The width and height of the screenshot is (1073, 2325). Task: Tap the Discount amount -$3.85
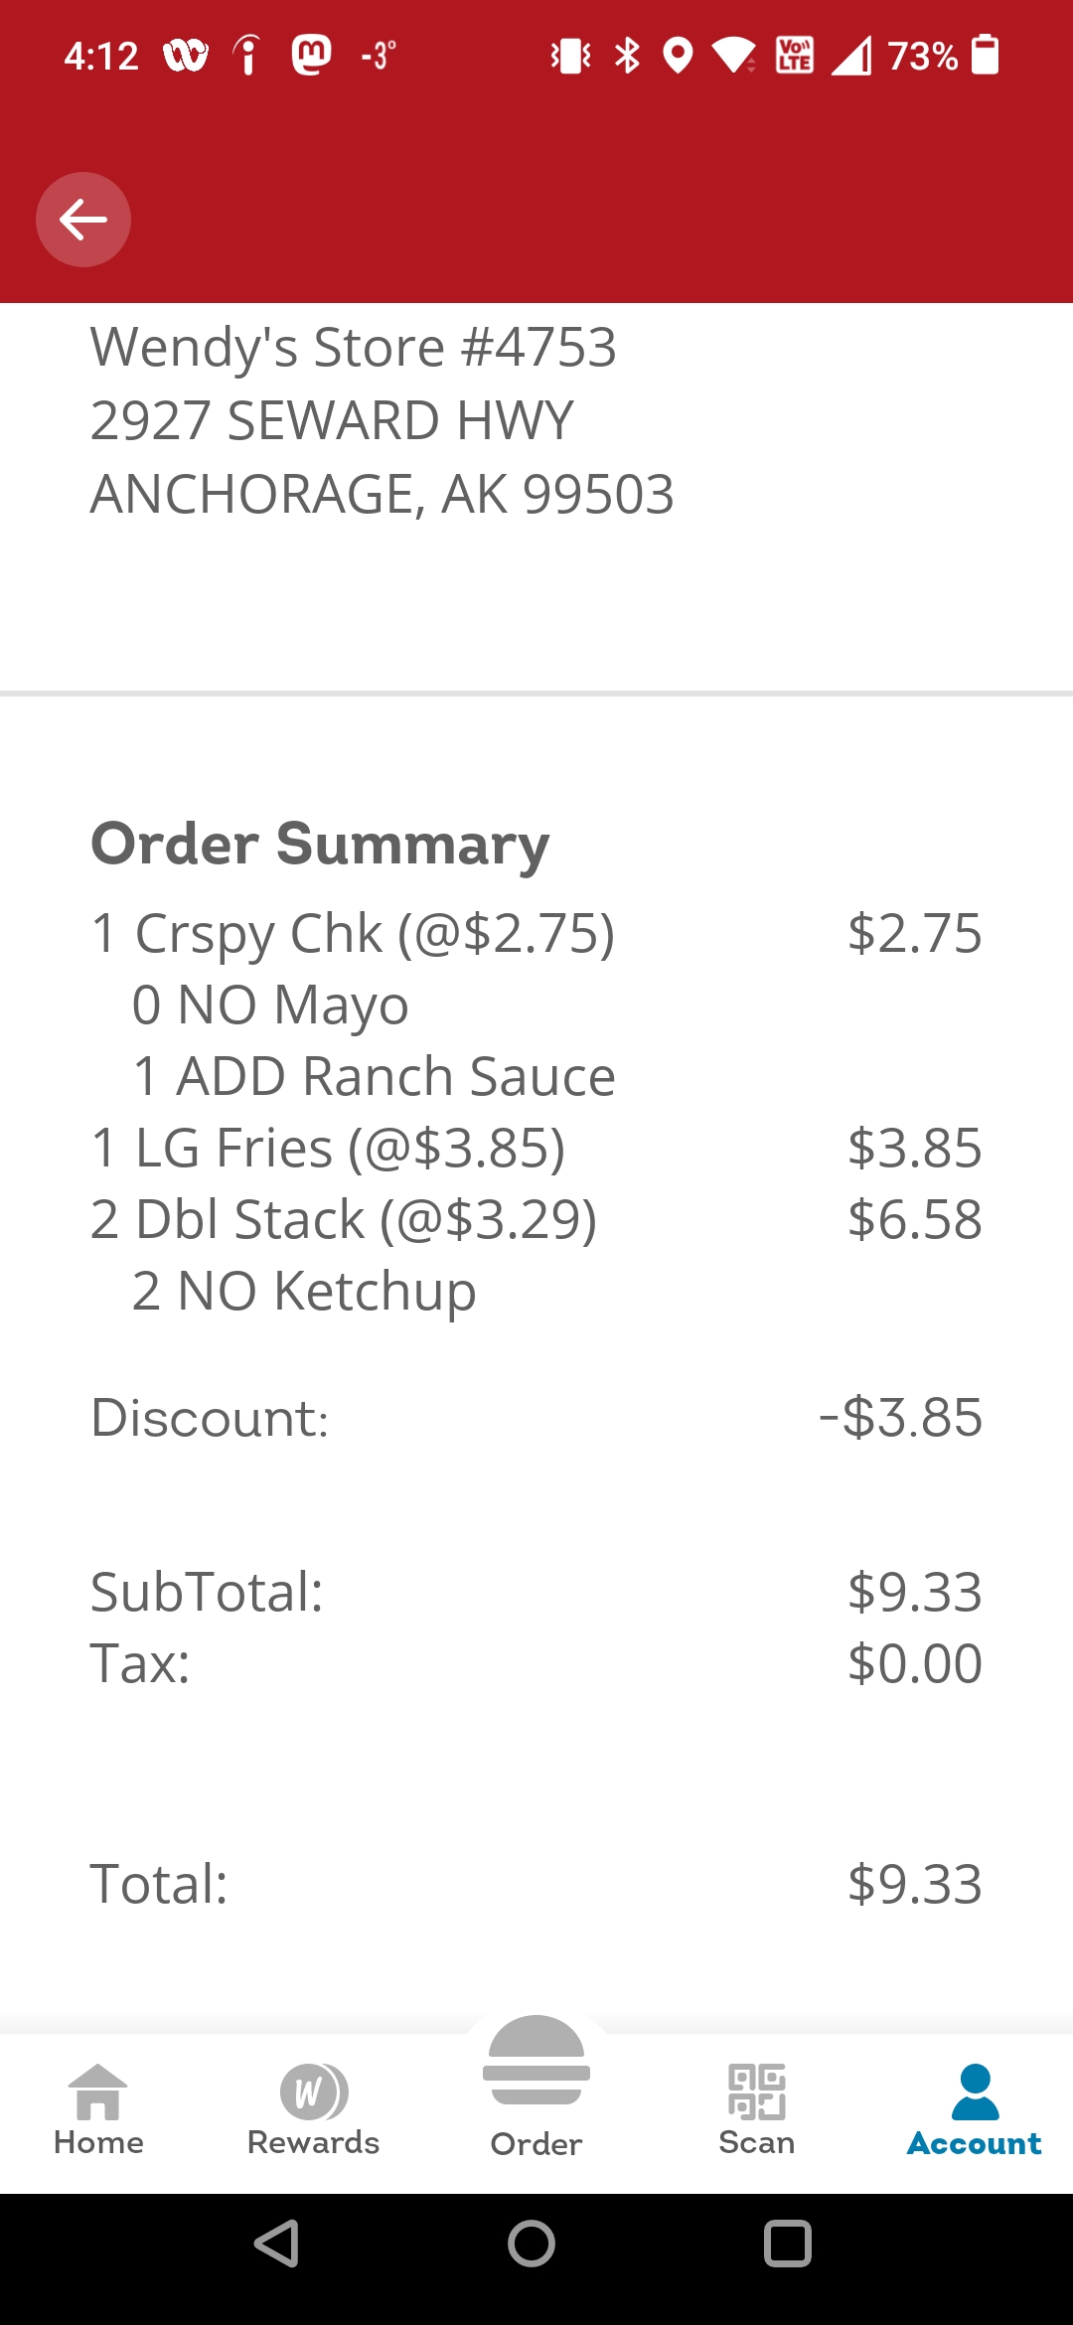[x=900, y=1418]
